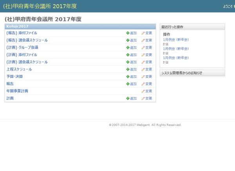Click 追加 (add) icon for (報告) 添付ファイル

131,33
